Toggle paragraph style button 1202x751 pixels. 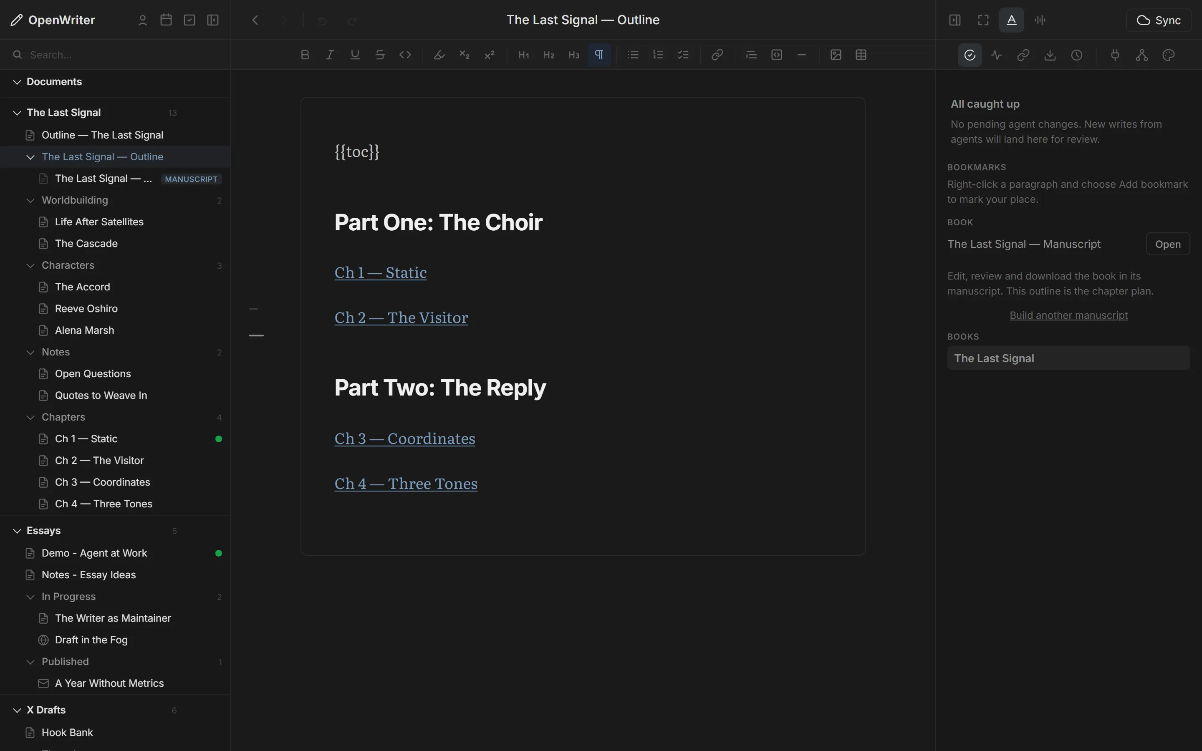click(599, 55)
